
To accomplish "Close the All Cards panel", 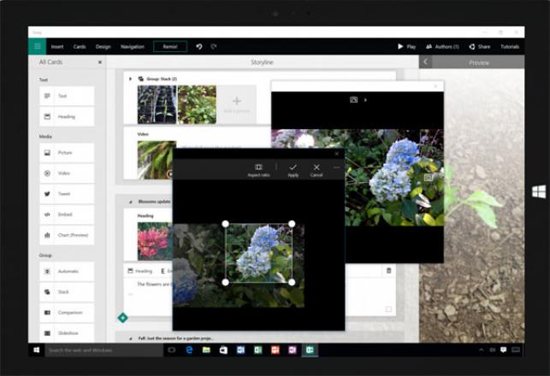I will tap(99, 62).
